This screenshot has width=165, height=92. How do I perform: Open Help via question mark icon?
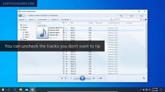coord(146,19)
